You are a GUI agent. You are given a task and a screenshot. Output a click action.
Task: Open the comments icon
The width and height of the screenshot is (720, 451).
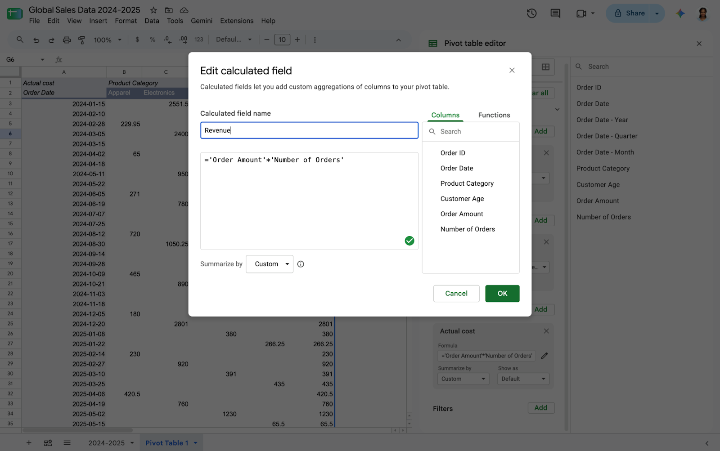coord(555,13)
